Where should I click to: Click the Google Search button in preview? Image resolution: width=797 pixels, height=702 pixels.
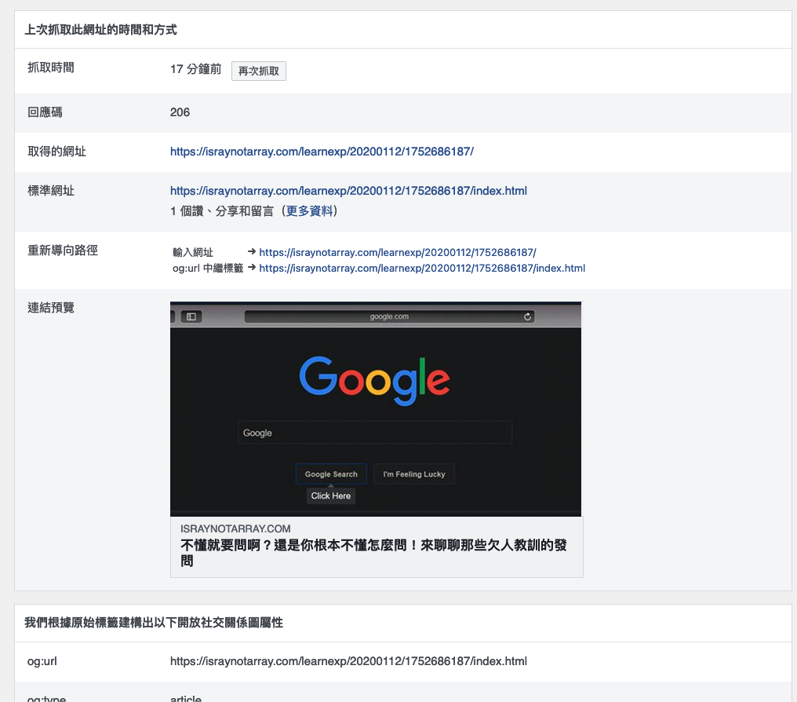point(331,474)
